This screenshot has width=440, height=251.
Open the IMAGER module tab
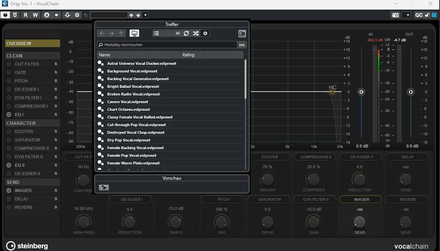click(361, 199)
